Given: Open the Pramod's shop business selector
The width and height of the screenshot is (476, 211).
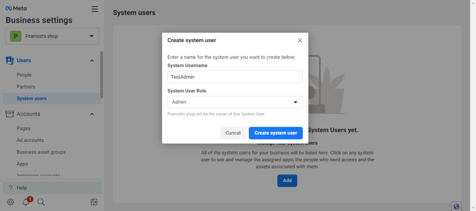Looking at the screenshot, I should tap(52, 36).
